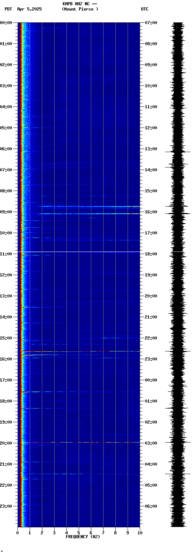Click '09:00' on the PDT axis
The image size is (193, 555).
click(x=6, y=212)
